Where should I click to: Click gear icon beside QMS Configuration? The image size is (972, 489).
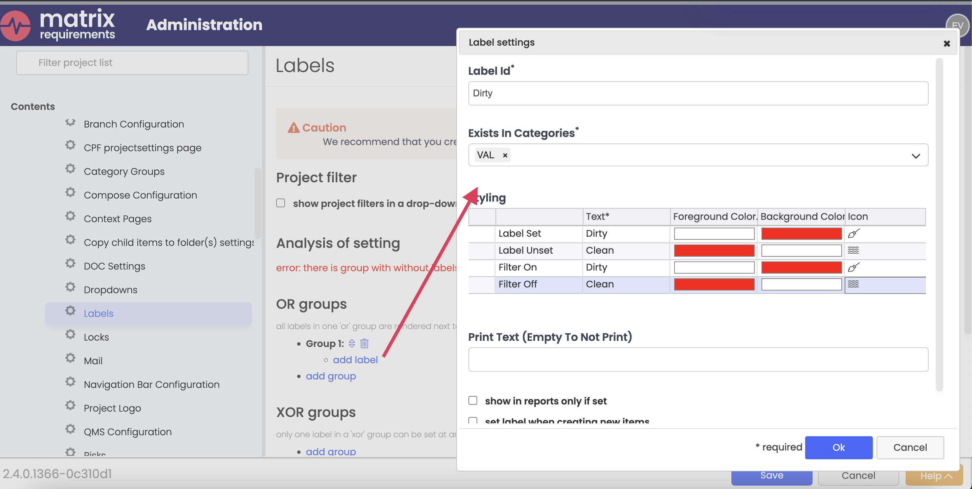click(x=70, y=429)
